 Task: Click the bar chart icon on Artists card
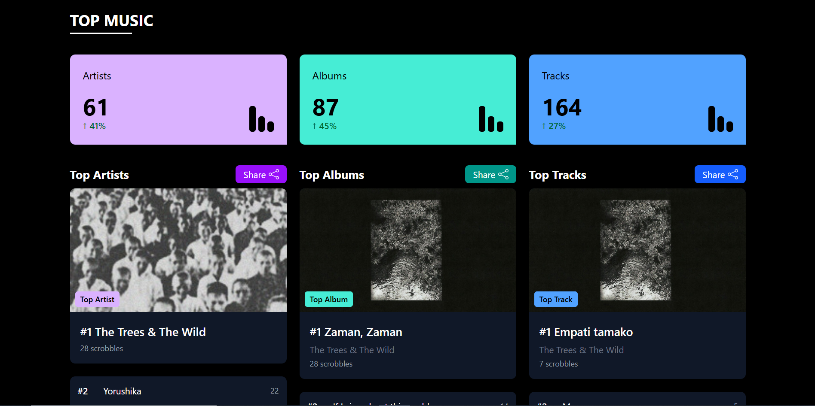(261, 119)
